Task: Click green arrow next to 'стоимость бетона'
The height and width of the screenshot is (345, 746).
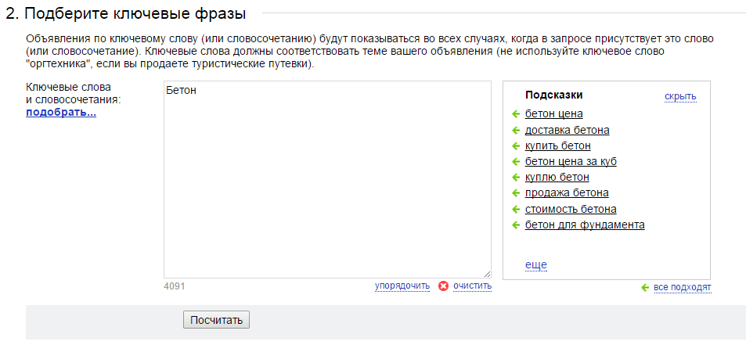Action: [516, 209]
